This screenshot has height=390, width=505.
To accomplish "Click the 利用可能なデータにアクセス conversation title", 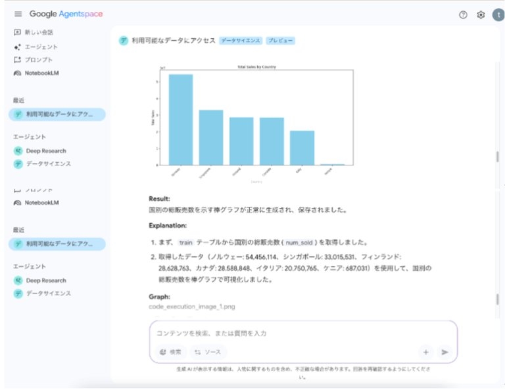I will tap(174, 41).
